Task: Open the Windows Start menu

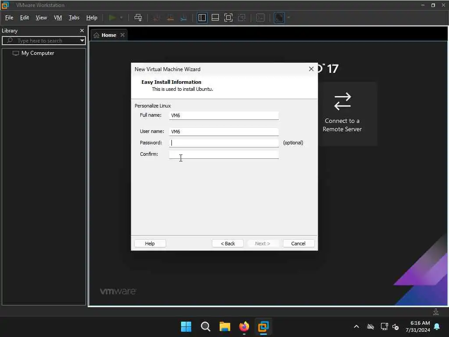Action: 186,326
